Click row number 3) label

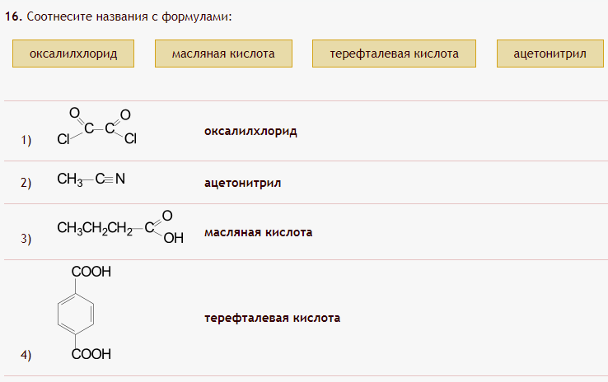[x=26, y=240]
